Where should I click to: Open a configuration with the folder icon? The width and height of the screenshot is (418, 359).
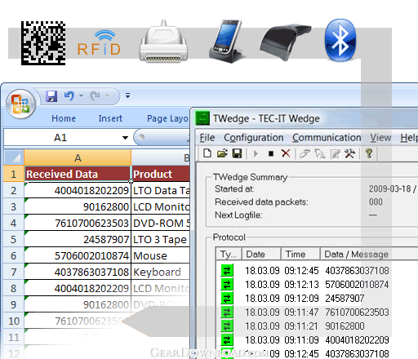point(222,153)
